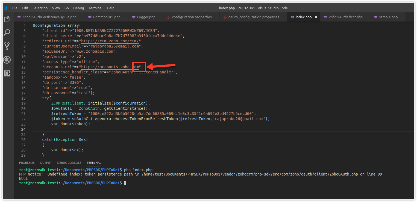The image size is (417, 202).
Task: Click generateAccessTokenFromRefreshToken method name
Action: pos(137,119)
